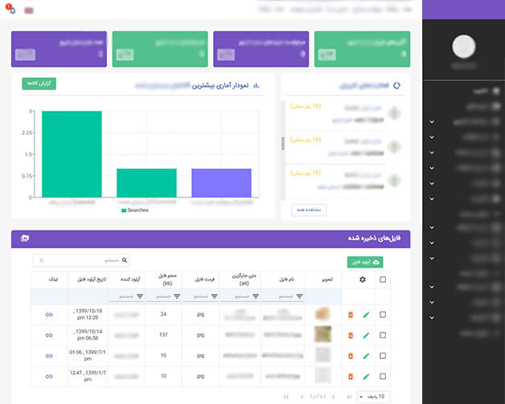Open table column settings gear icon
The width and height of the screenshot is (505, 404).
[x=363, y=280]
